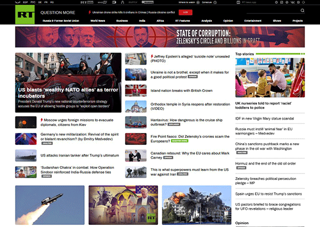
Task: Open UK nurseries 'racist toddlers' top story
Action: [x=263, y=105]
